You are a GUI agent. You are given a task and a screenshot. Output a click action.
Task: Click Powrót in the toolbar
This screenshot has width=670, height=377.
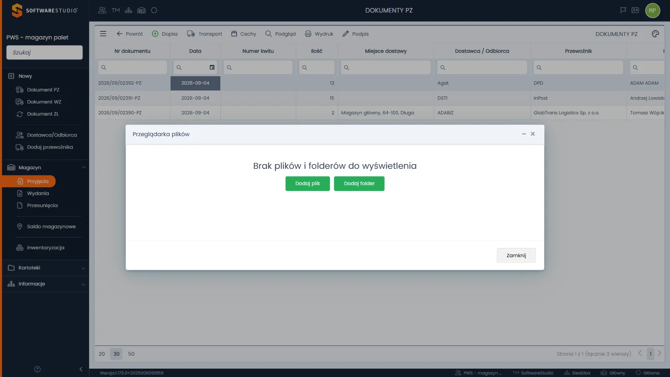coord(129,34)
